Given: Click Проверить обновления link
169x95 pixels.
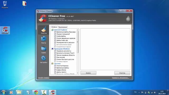Looking at the screenshot, I should click(x=120, y=78).
